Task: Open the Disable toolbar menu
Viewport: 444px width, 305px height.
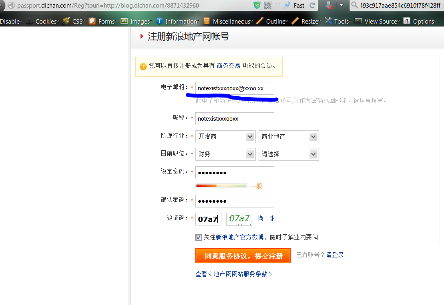Action: click(11, 22)
